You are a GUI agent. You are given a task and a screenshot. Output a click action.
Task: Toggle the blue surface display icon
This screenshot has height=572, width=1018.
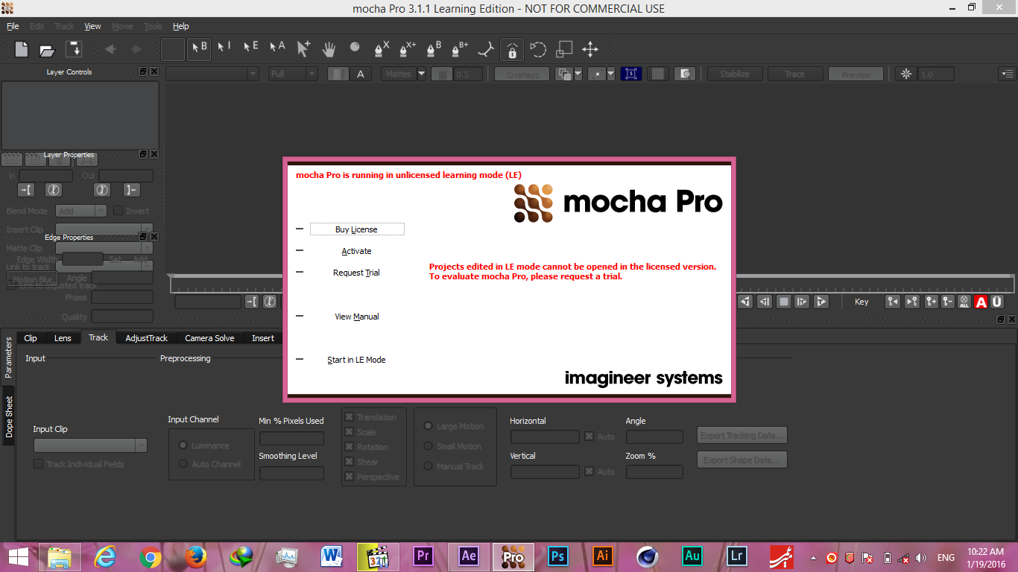pyautogui.click(x=631, y=74)
